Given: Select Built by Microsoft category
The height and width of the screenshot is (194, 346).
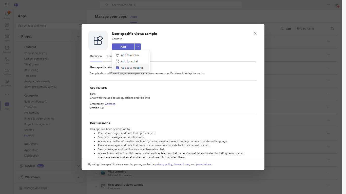Looking at the screenshot, I should 35,102.
